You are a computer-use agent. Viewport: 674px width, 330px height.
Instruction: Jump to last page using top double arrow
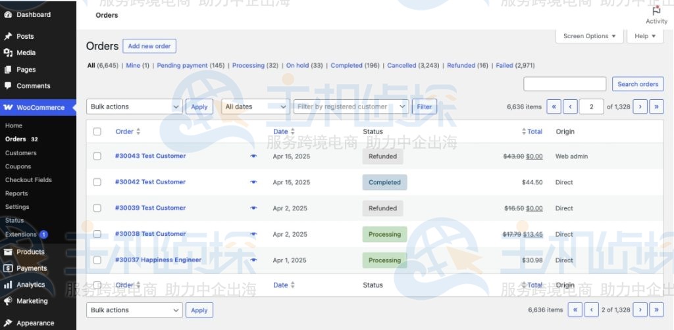(x=656, y=106)
